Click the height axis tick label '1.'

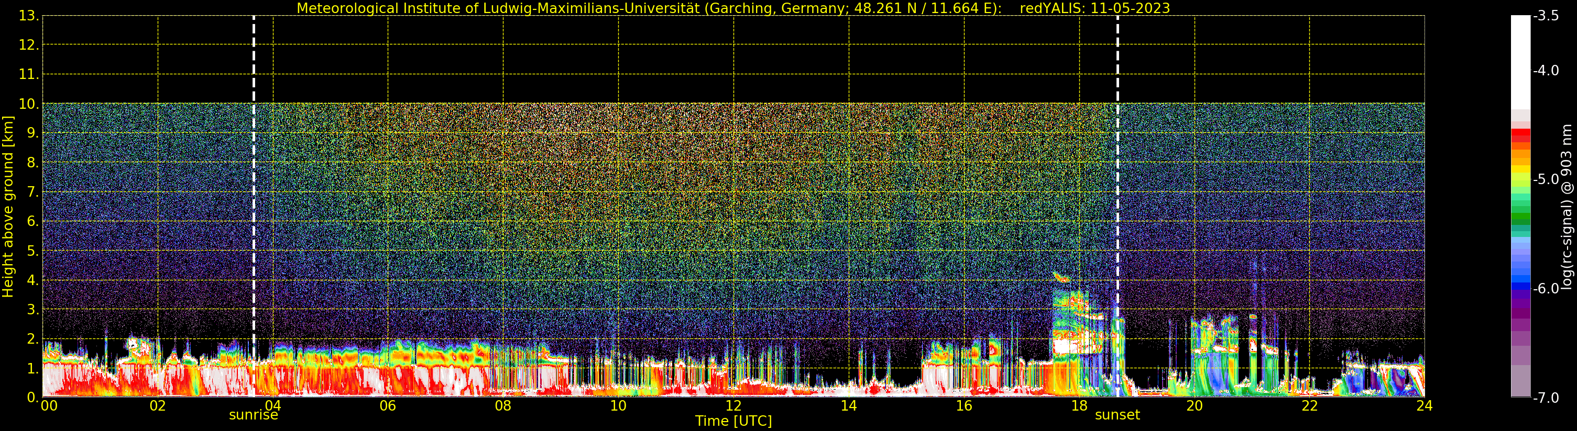(x=33, y=368)
